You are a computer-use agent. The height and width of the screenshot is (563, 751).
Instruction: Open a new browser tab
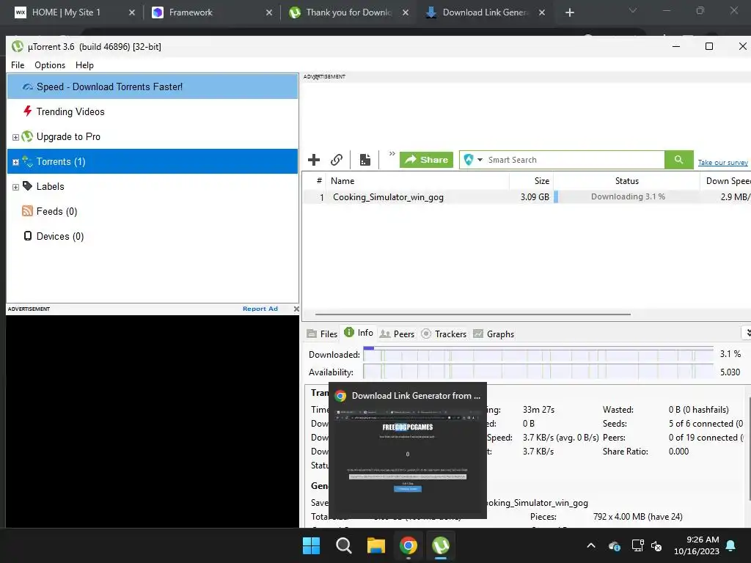pyautogui.click(x=569, y=12)
